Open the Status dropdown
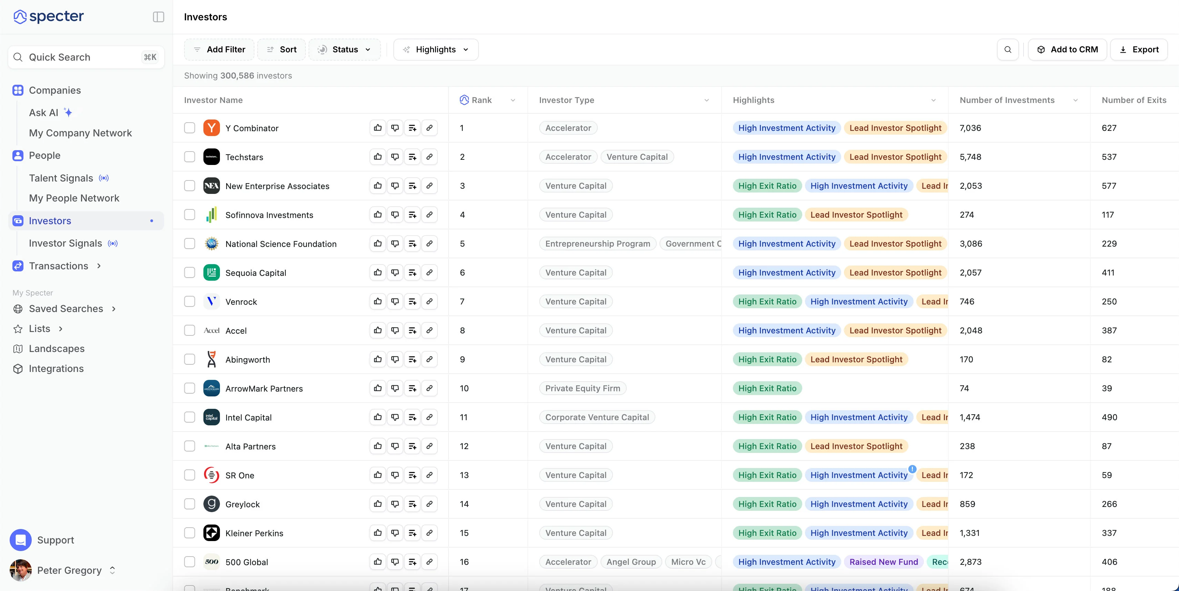Viewport: 1179px width, 591px height. 345,49
